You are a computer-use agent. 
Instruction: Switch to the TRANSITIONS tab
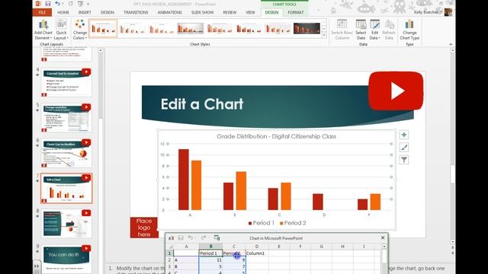[136, 12]
